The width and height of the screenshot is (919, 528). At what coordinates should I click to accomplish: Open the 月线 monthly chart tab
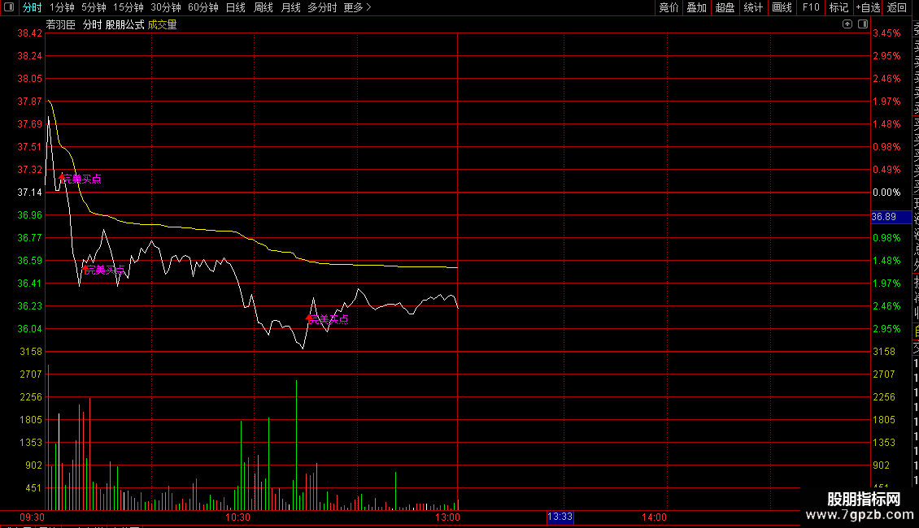coord(290,7)
